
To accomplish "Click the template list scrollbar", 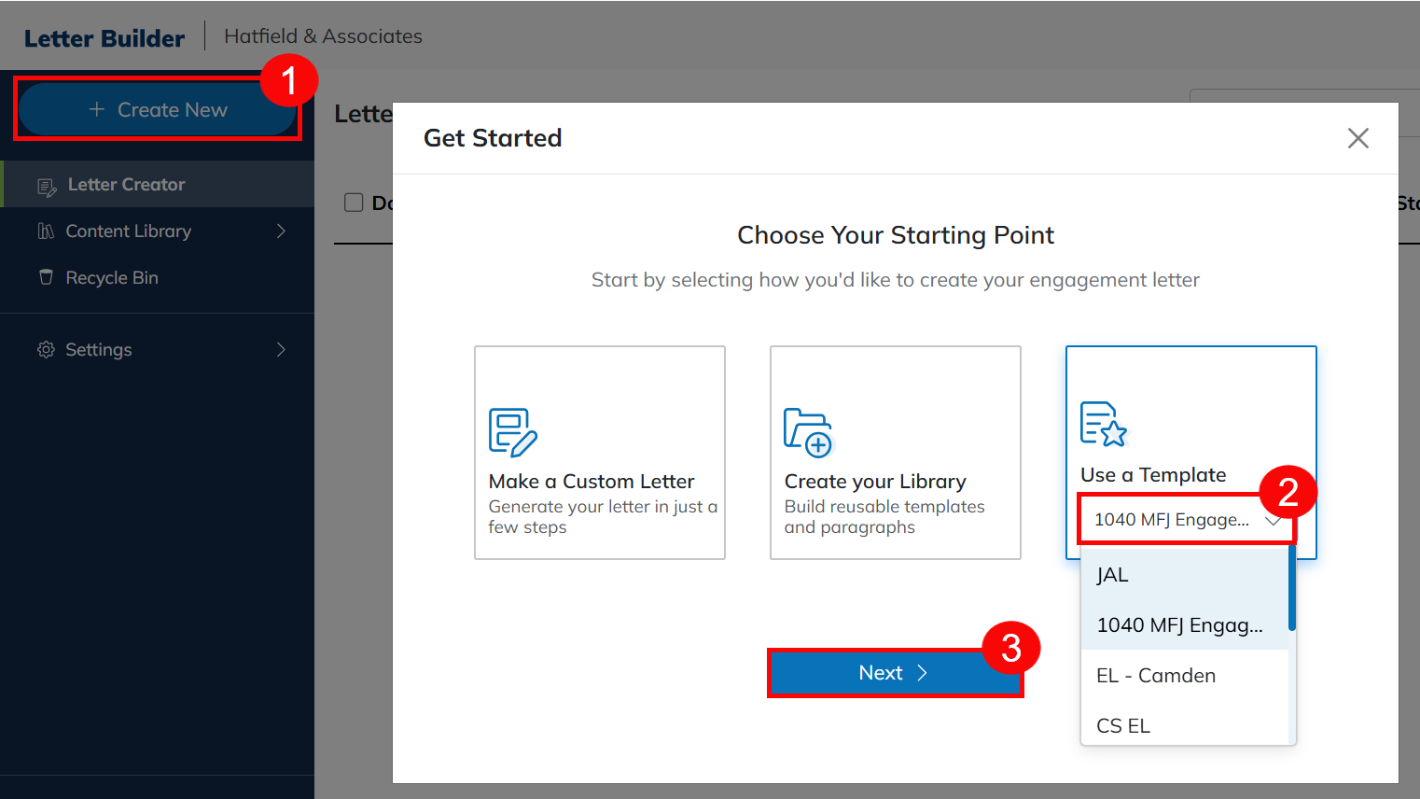I will (x=1291, y=588).
